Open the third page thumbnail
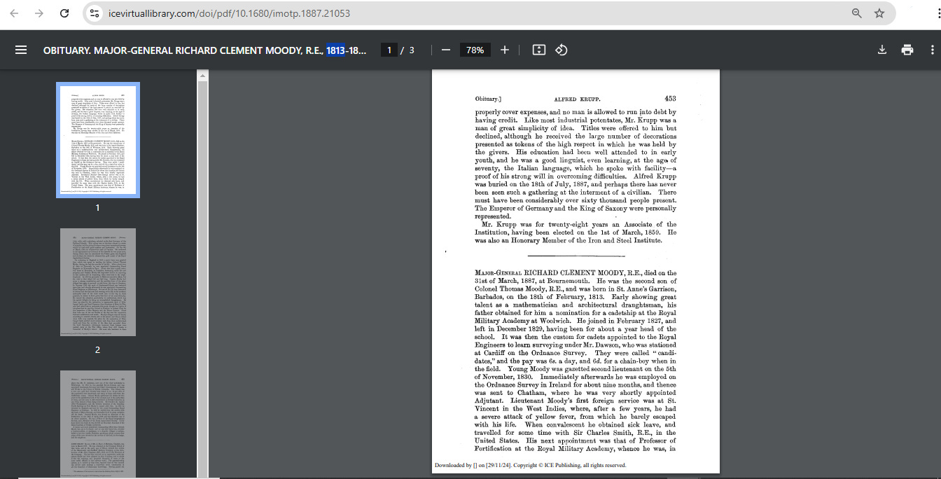This screenshot has height=479, width=941. click(x=98, y=424)
